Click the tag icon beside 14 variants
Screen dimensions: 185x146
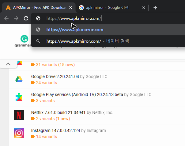[33, 137]
